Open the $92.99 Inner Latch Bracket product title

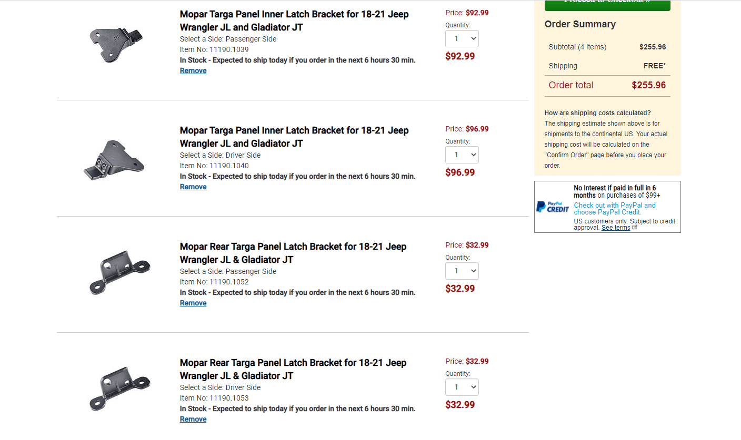(x=294, y=21)
